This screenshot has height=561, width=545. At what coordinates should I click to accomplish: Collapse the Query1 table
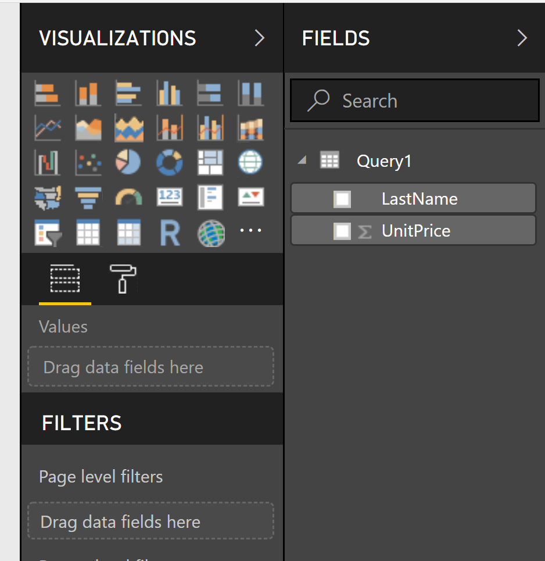(x=302, y=160)
